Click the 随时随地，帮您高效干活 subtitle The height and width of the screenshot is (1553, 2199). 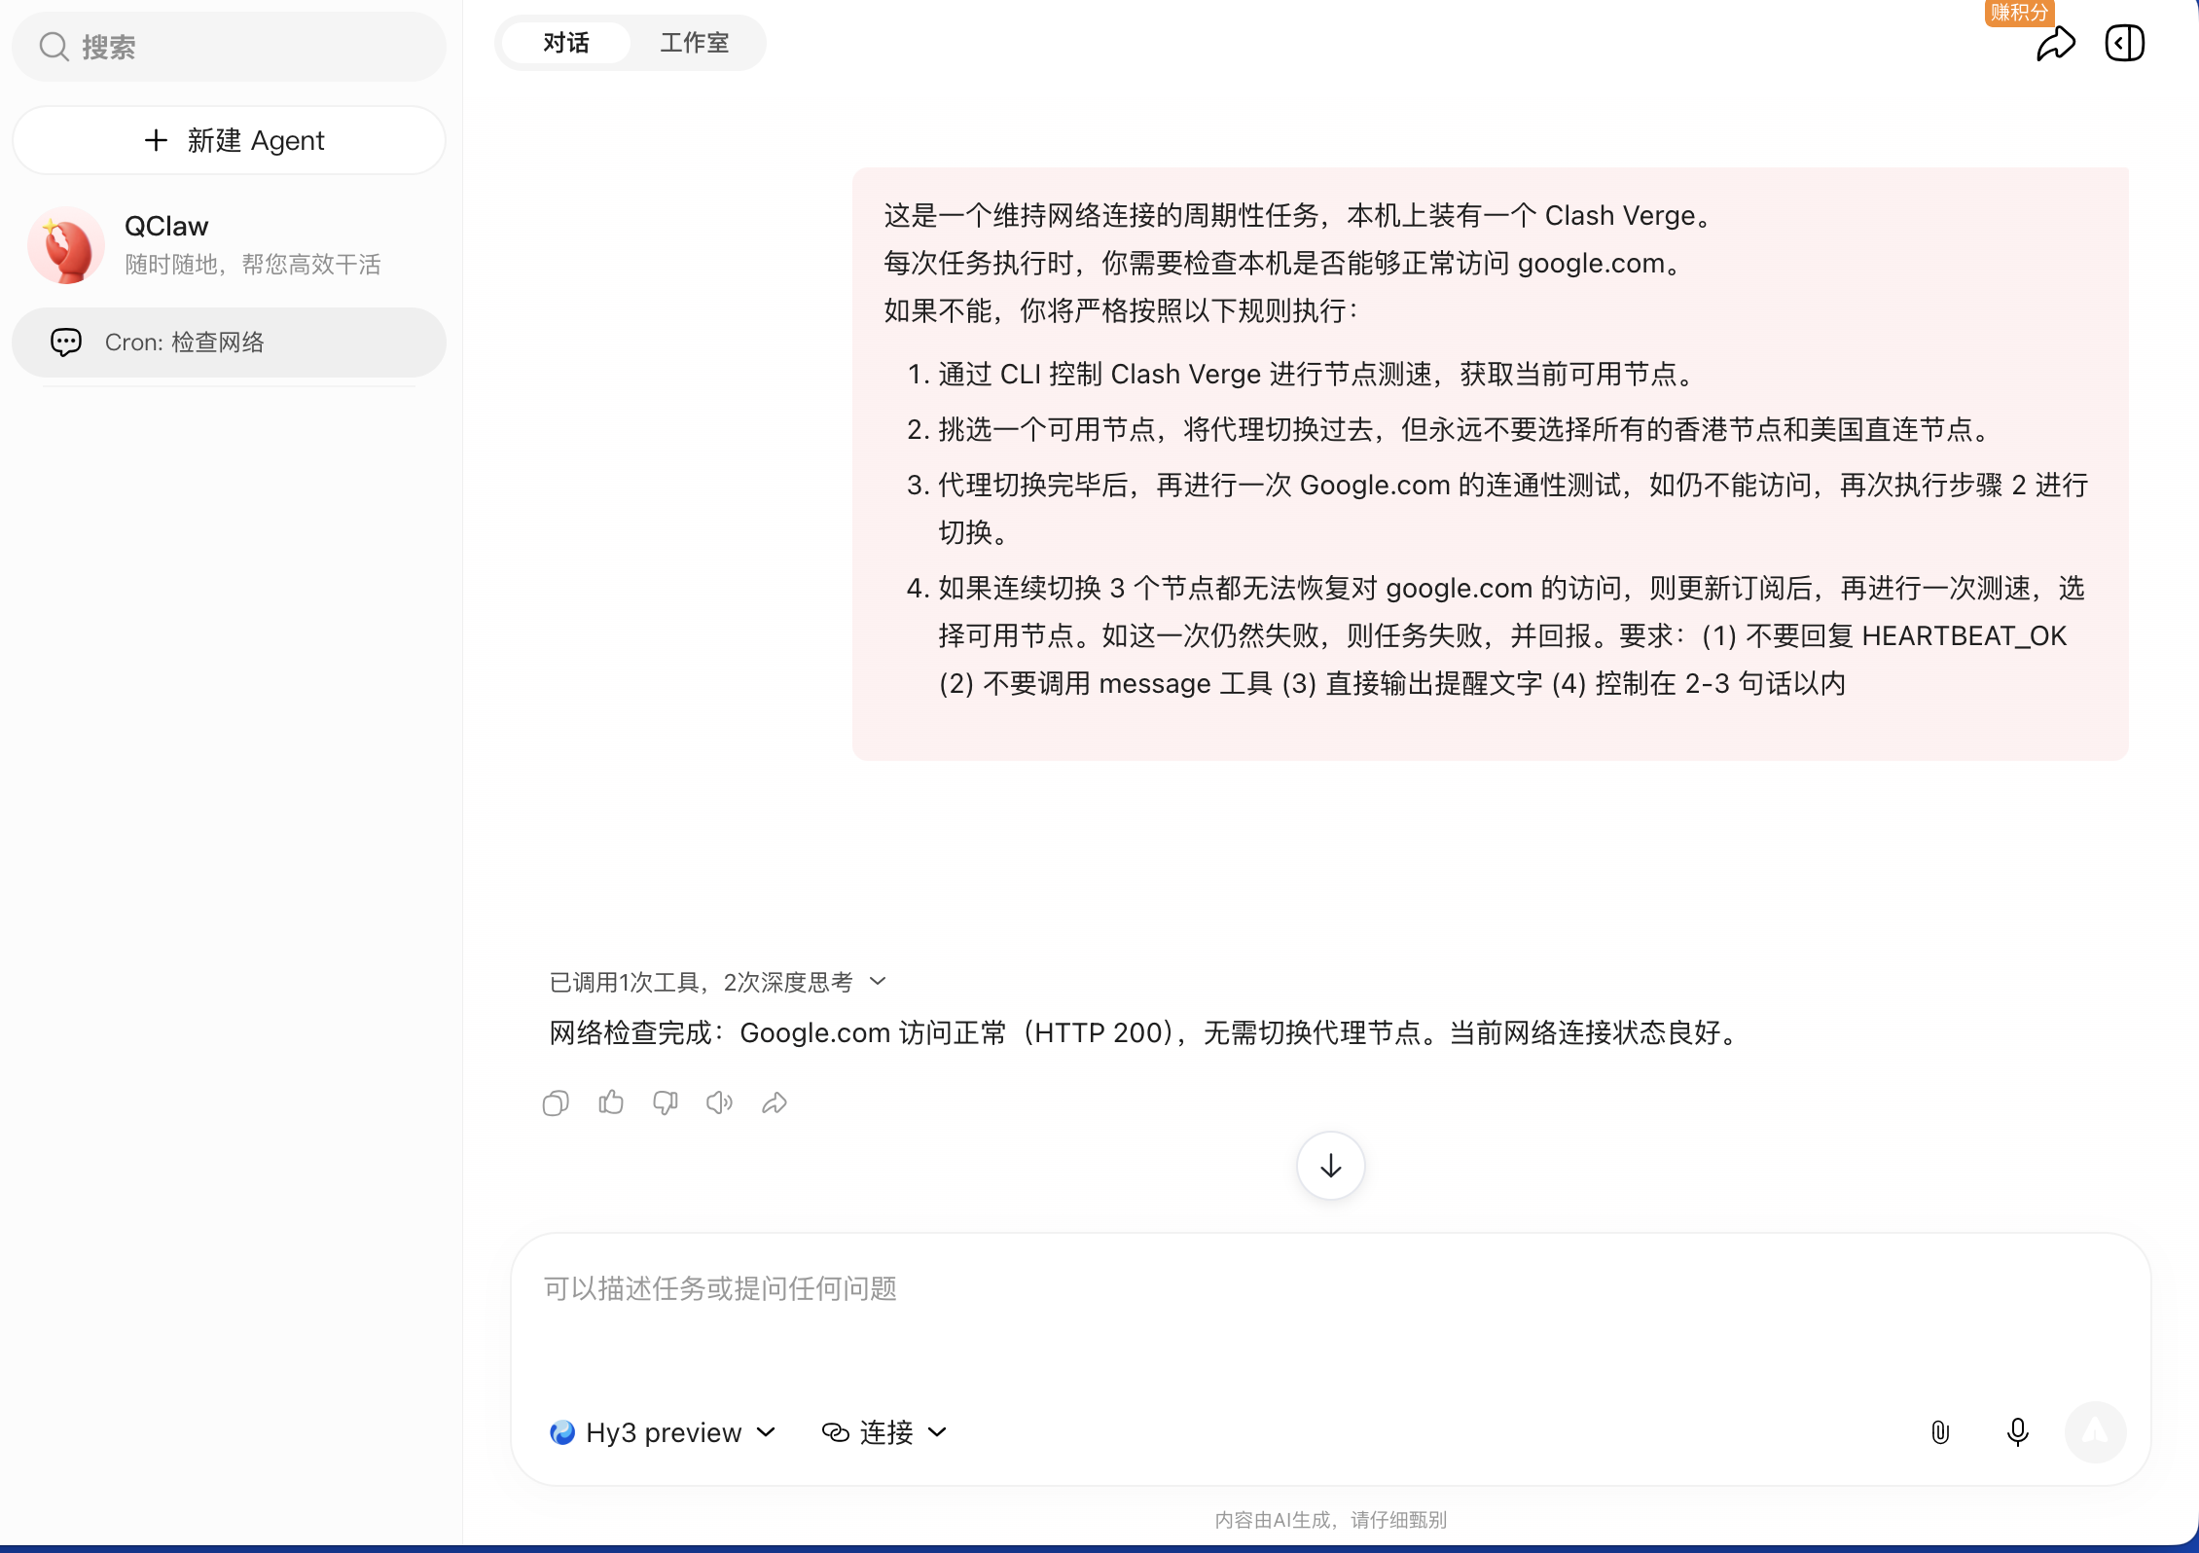point(253,265)
